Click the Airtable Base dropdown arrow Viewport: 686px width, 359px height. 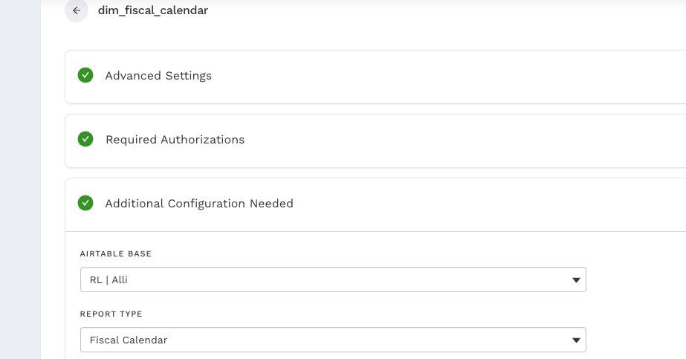pyautogui.click(x=575, y=280)
